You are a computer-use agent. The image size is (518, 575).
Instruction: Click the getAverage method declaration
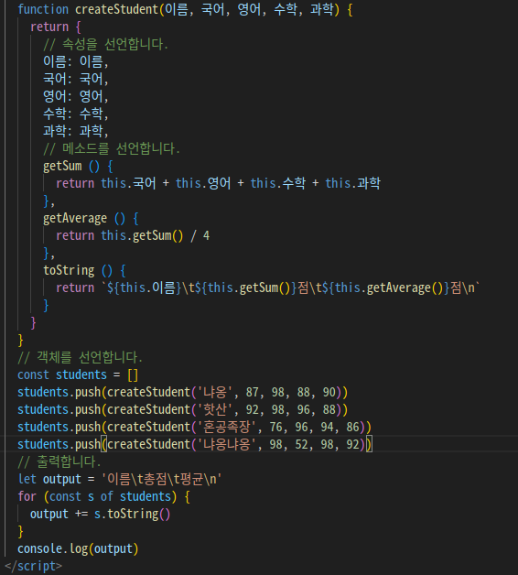(91, 219)
